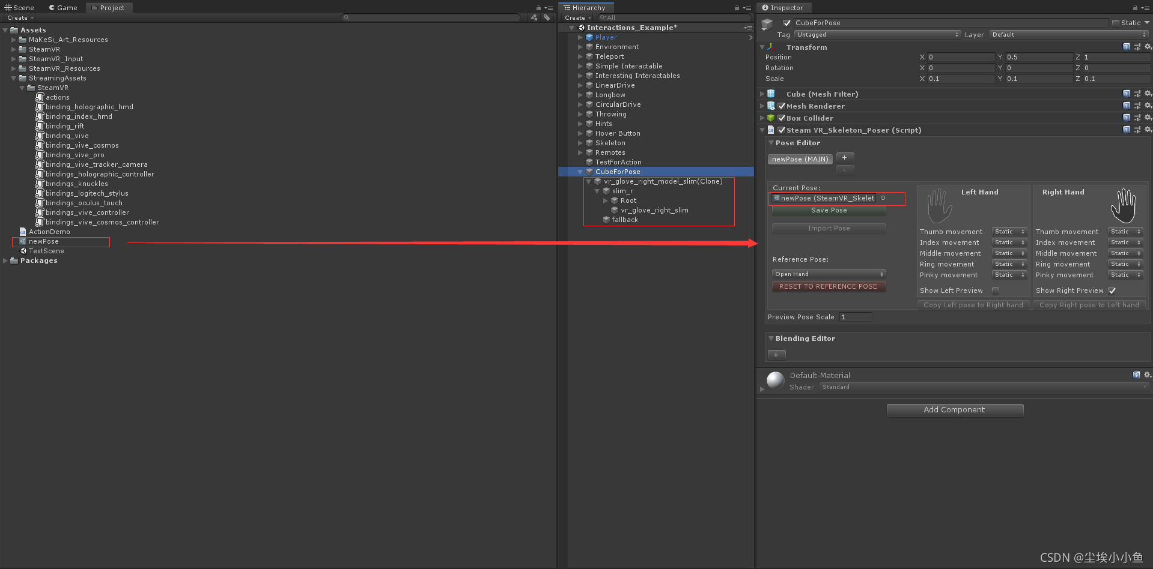Collapse the Transform component

pos(762,47)
